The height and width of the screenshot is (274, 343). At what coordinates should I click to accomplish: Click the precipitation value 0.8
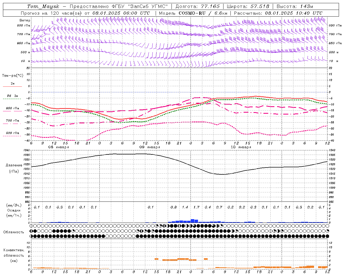[174, 207]
